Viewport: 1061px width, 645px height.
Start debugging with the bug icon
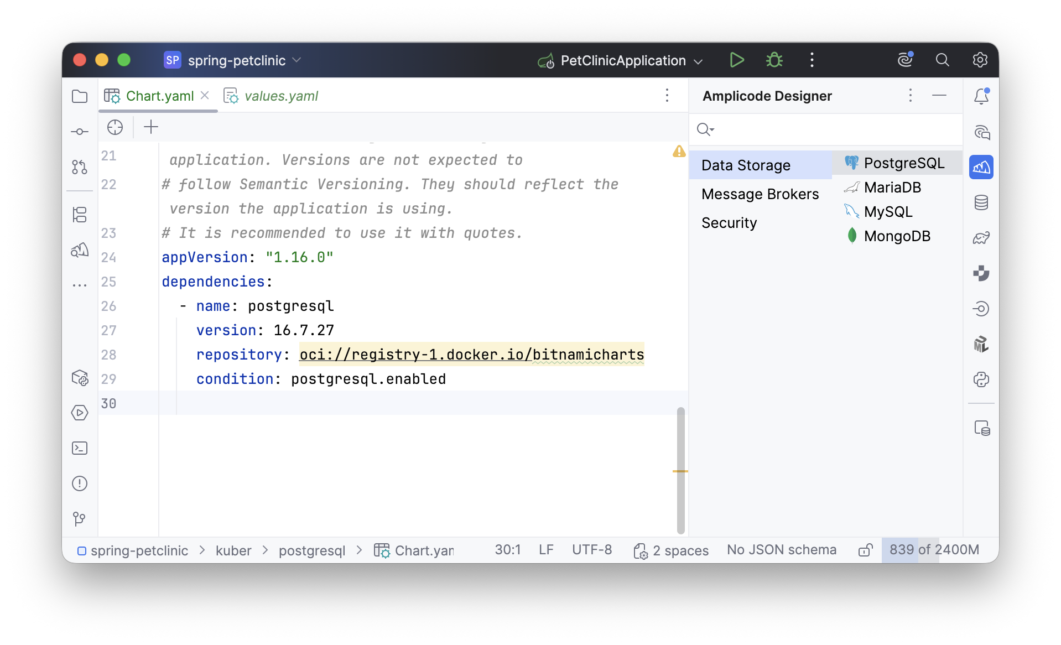coord(774,60)
